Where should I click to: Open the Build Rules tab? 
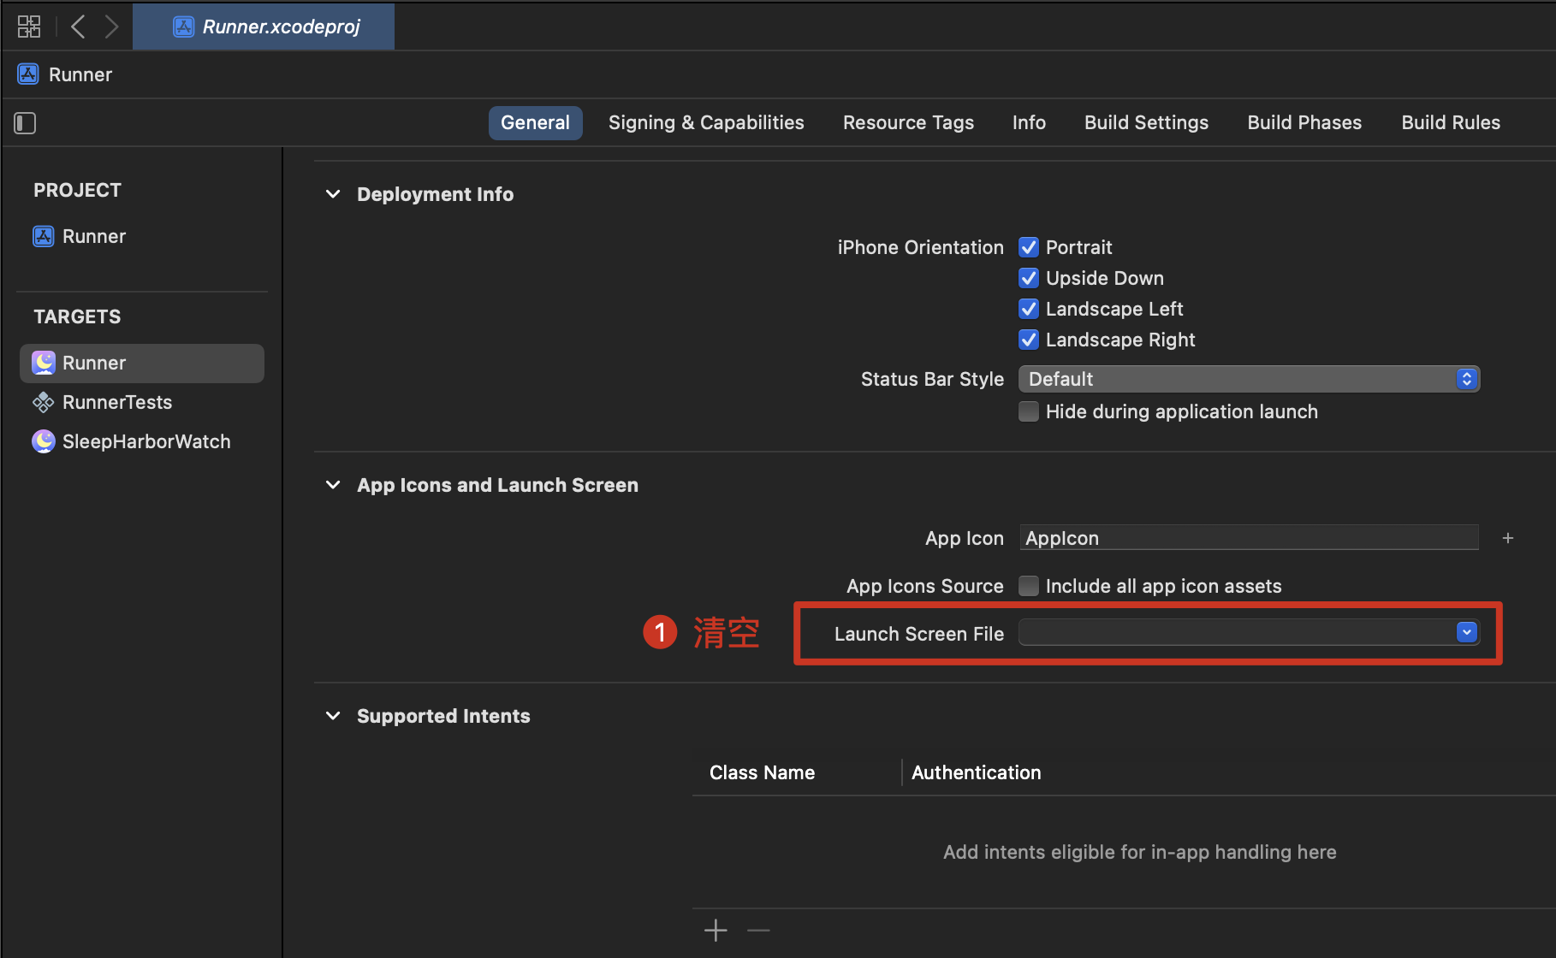[x=1451, y=122]
